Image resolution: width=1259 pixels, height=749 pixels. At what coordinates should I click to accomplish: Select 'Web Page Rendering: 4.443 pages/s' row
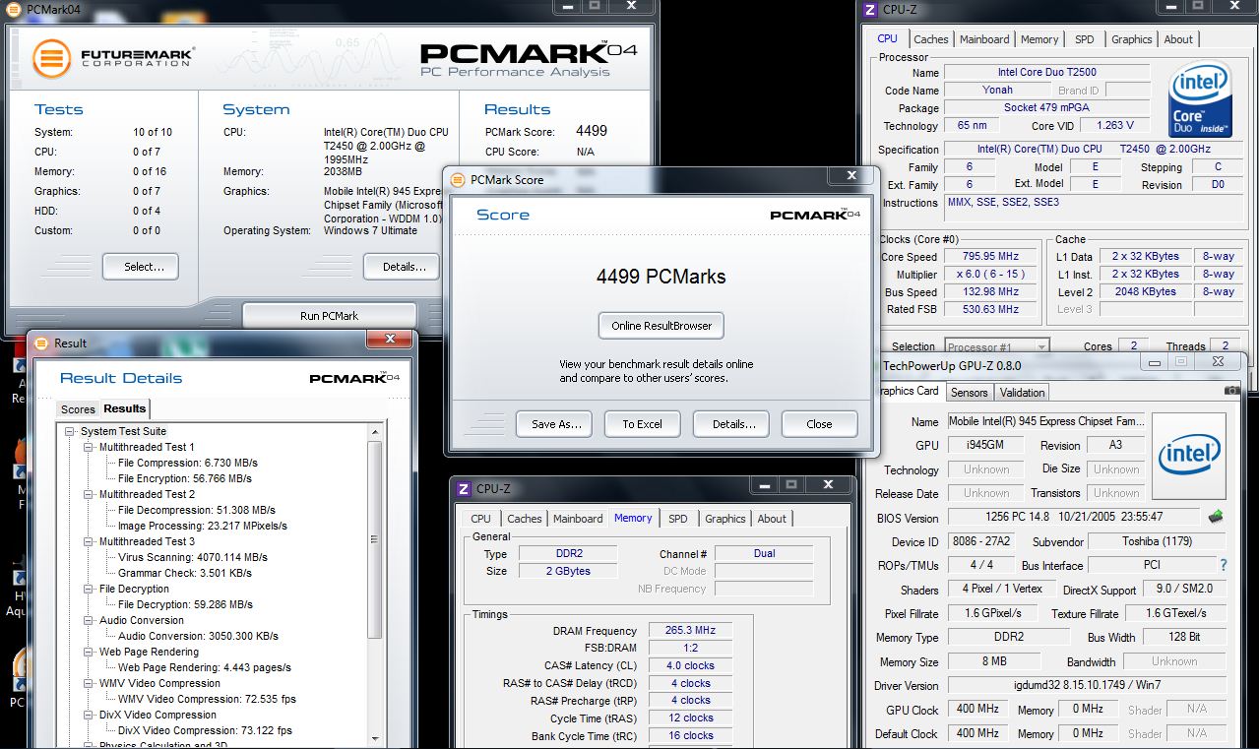click(205, 667)
